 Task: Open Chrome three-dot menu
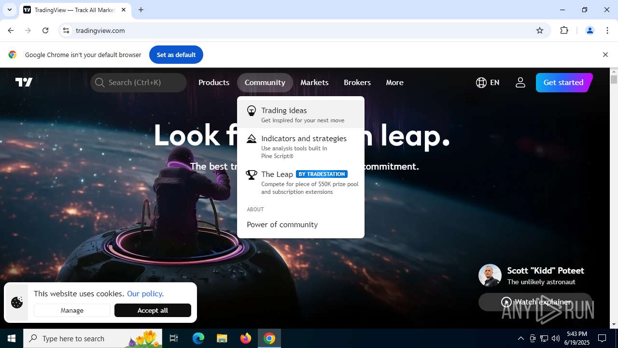tap(607, 30)
